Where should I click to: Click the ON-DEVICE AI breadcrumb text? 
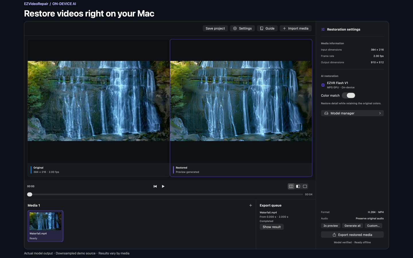[64, 4]
